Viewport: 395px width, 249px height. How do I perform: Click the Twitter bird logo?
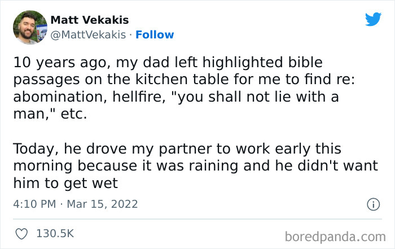click(373, 19)
